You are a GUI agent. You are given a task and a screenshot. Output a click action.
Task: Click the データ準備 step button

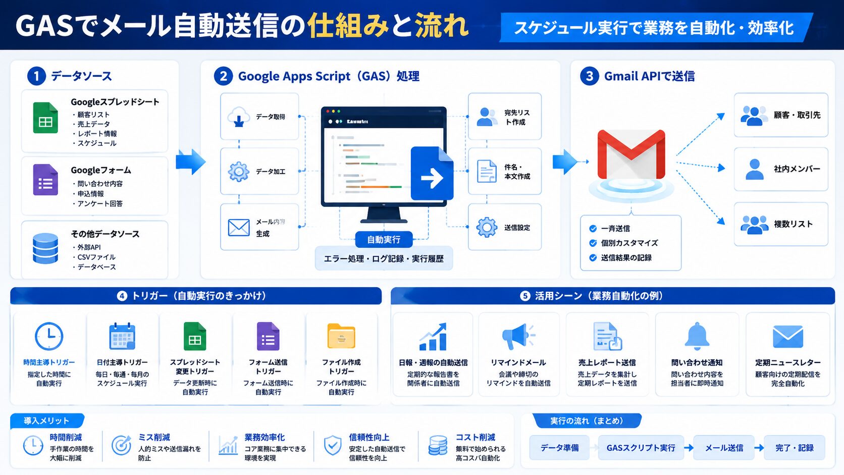[x=559, y=448]
